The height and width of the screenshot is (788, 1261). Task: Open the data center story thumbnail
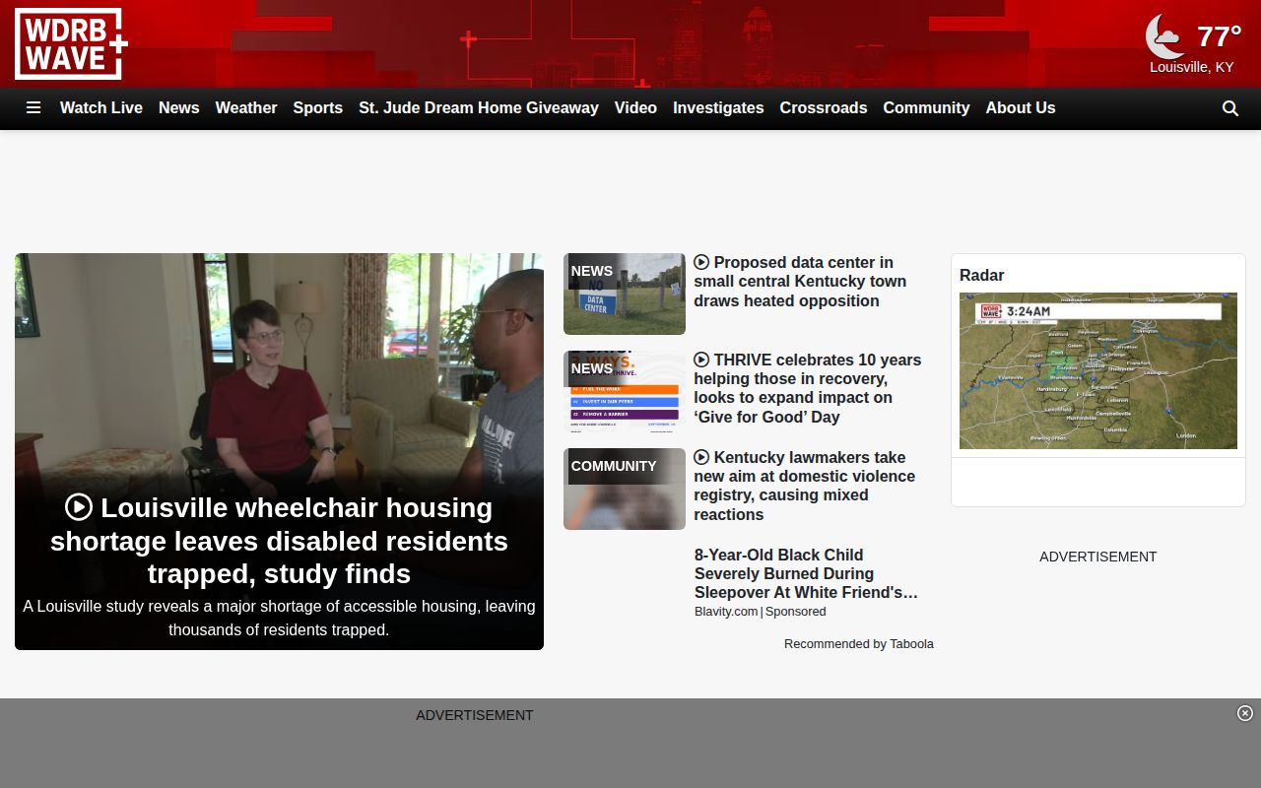(x=625, y=294)
